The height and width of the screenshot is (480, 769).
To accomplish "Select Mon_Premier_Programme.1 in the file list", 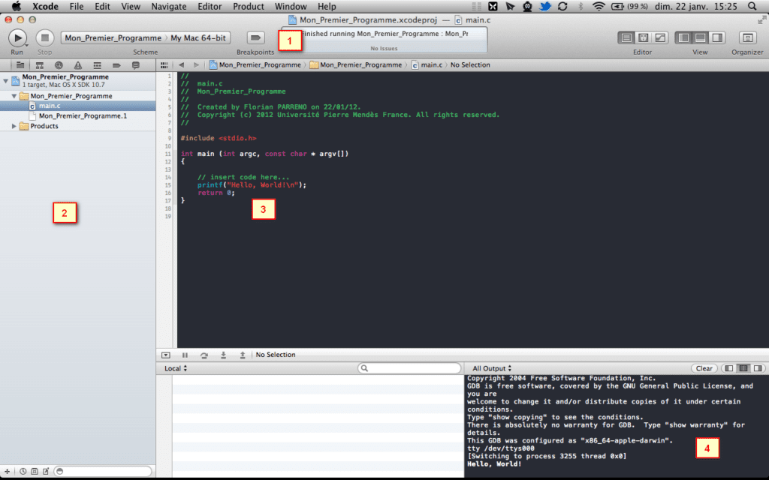I will [x=83, y=116].
